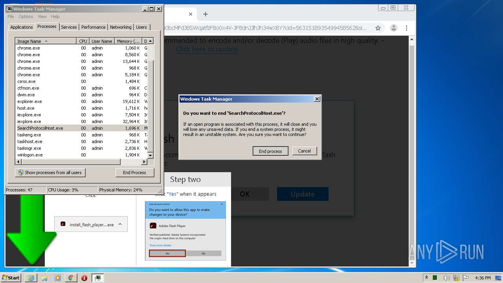
Task: Sort processes by Memory column
Action: coord(128,41)
